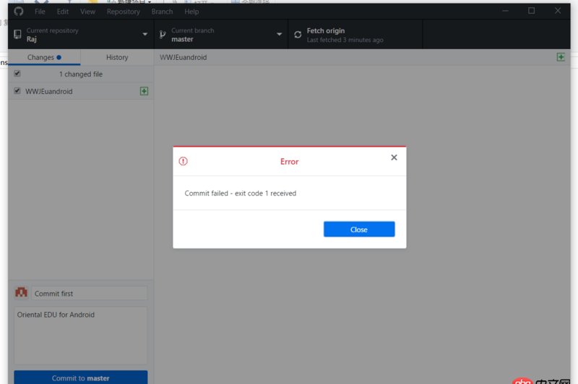This screenshot has height=384, width=578.
Task: Open the Repository menu
Action: pyautogui.click(x=124, y=12)
